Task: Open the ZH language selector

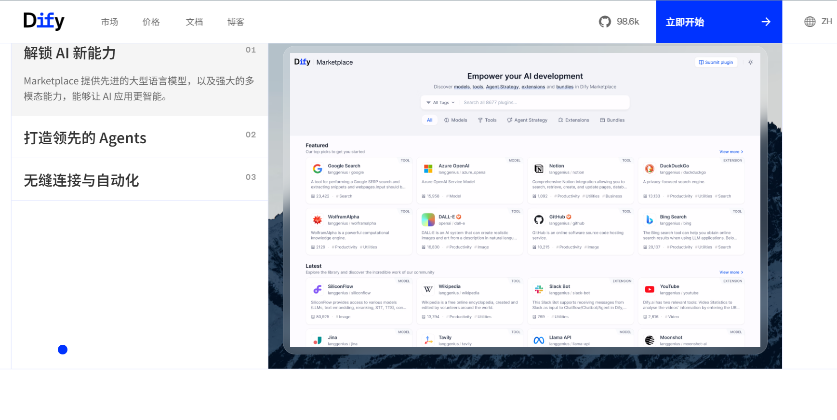Action: click(x=826, y=22)
